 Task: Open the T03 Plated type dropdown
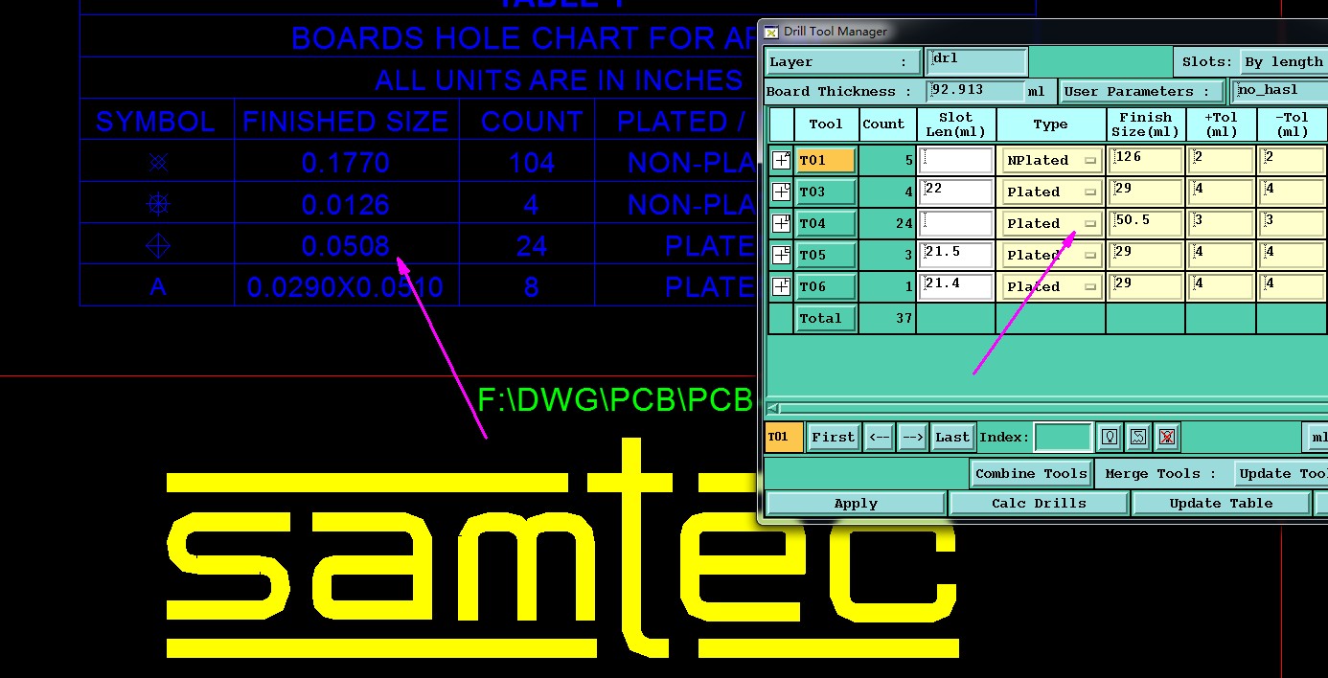tap(1052, 192)
